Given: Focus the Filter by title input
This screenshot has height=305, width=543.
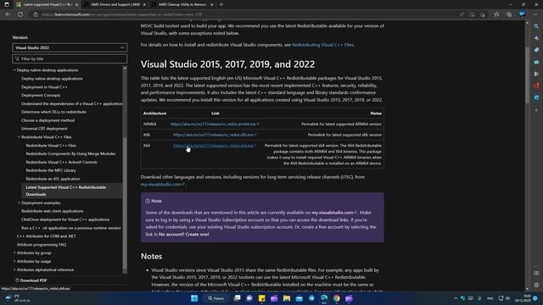Looking at the screenshot, I should (70, 58).
